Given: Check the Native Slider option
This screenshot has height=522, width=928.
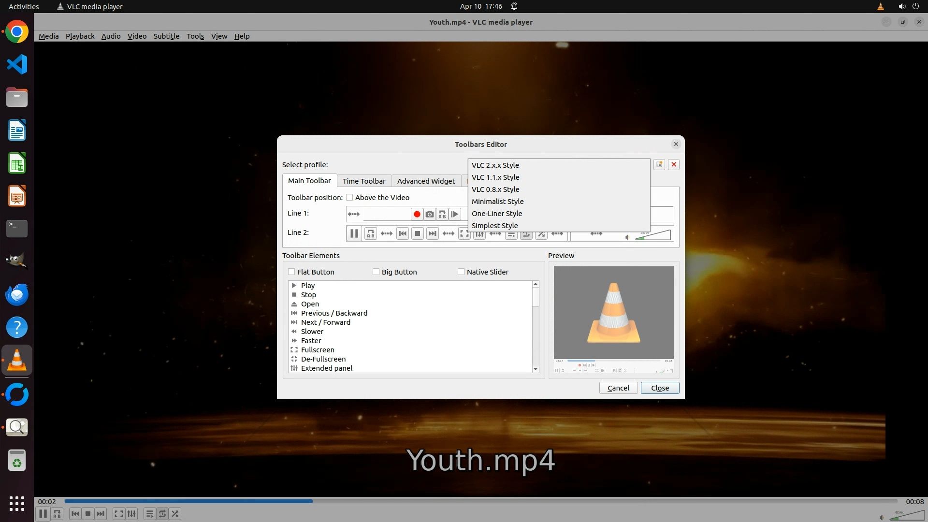Looking at the screenshot, I should 461,272.
